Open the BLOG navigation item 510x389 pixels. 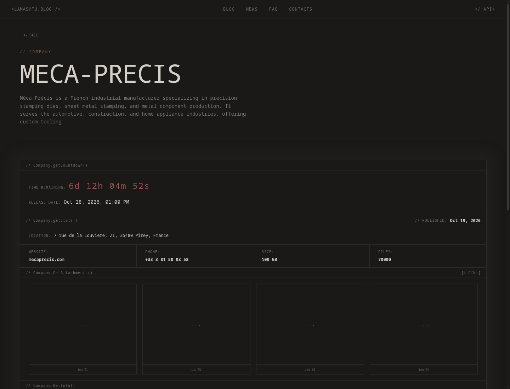pos(229,9)
